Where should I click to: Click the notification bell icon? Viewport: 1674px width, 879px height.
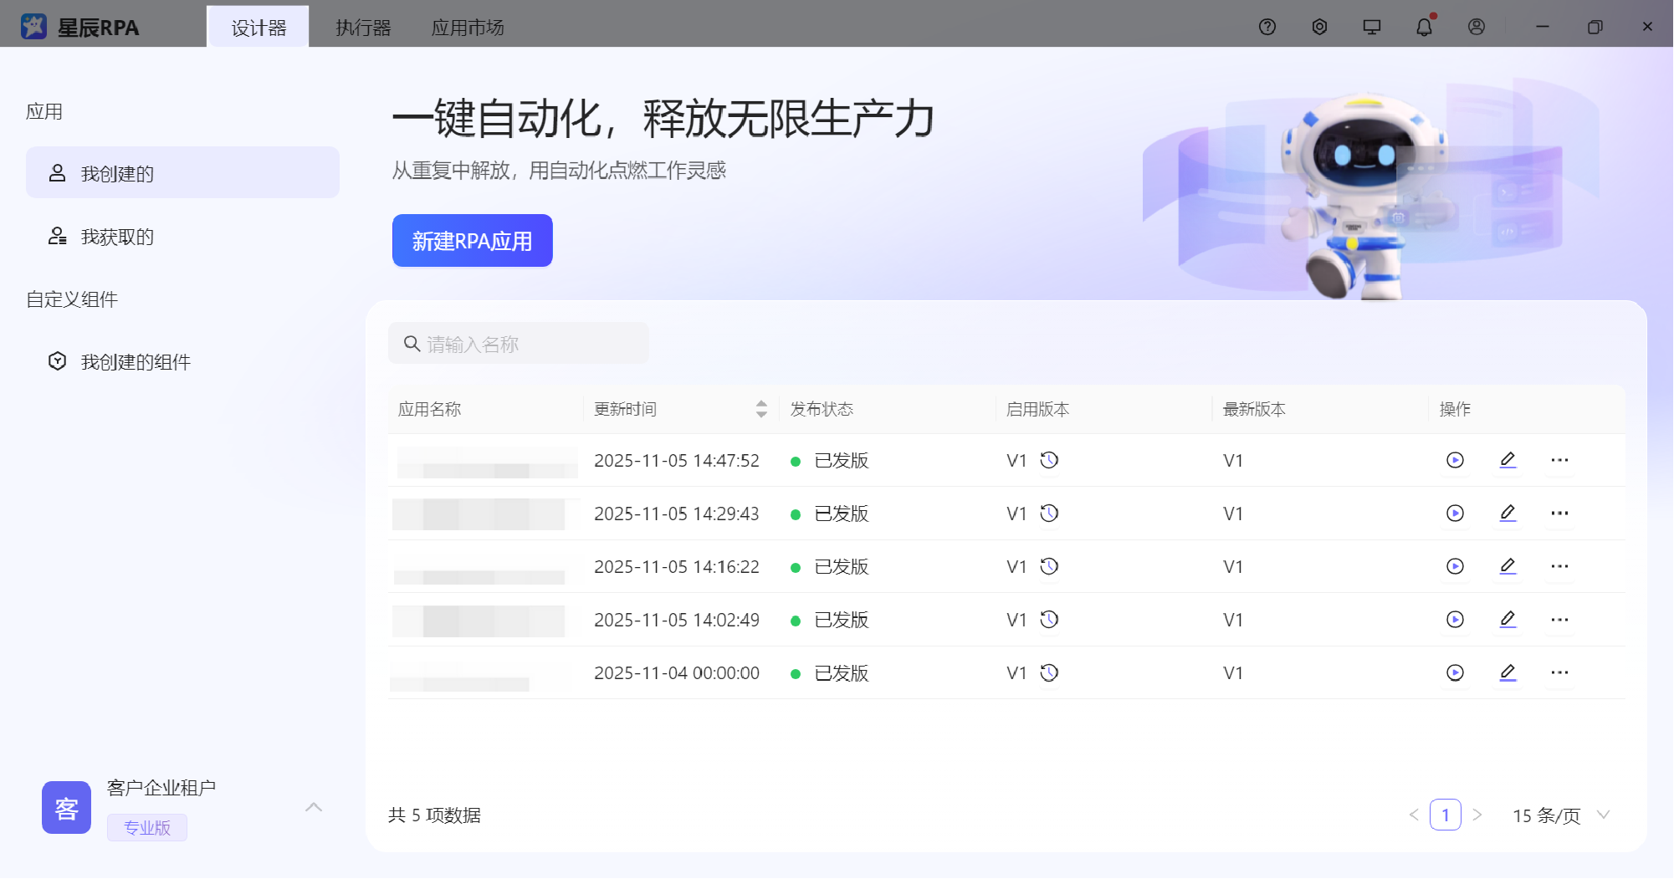[x=1424, y=27]
